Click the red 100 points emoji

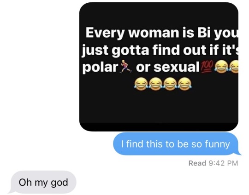click(207, 67)
